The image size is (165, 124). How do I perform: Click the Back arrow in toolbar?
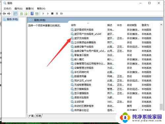(4, 14)
